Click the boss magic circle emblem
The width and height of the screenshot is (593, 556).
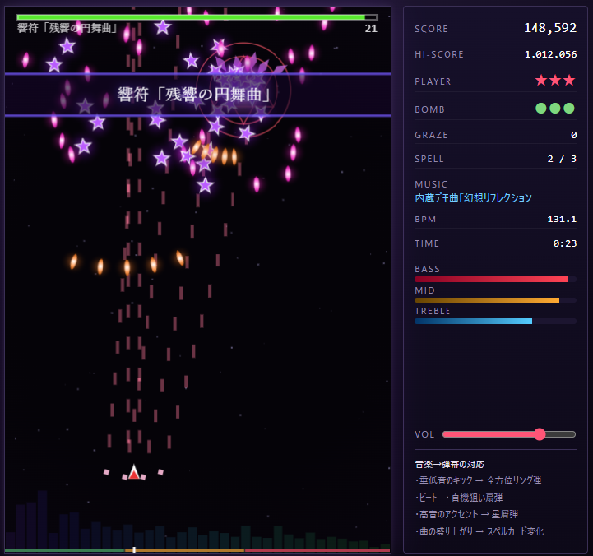coord(243,90)
